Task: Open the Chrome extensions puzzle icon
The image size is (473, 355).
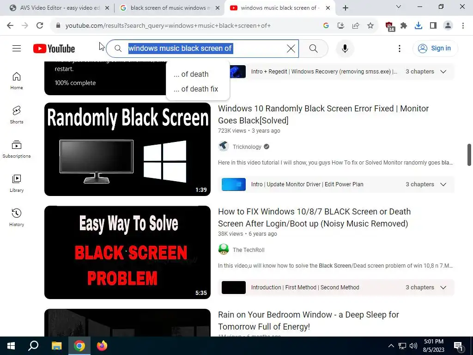Action: pyautogui.click(x=404, y=26)
